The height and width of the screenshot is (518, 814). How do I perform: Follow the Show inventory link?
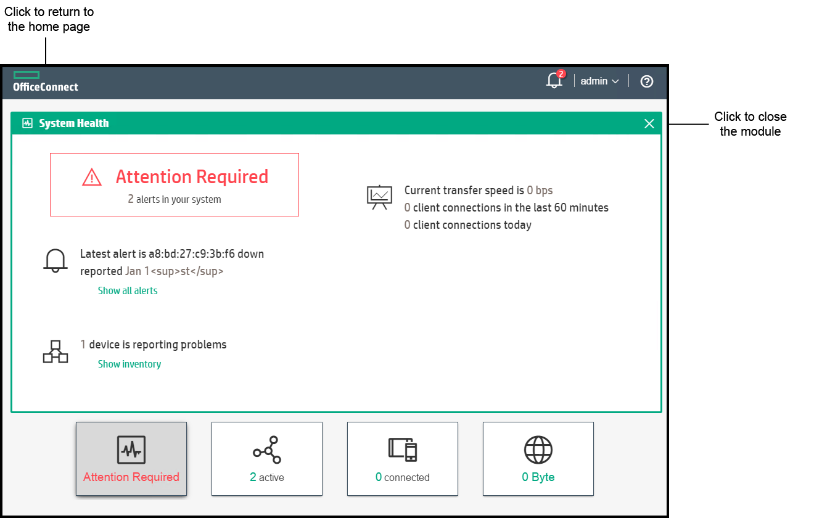[129, 364]
